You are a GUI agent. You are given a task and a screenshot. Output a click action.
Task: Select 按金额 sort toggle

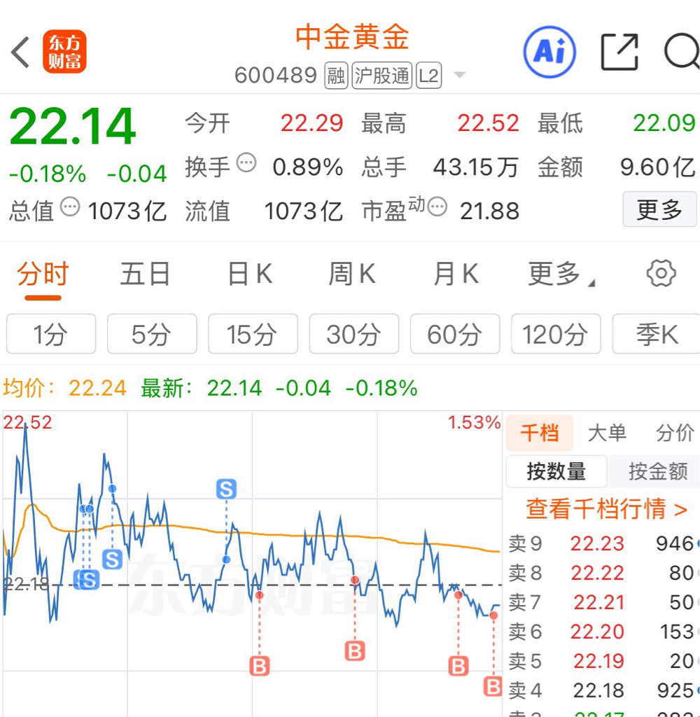658,471
